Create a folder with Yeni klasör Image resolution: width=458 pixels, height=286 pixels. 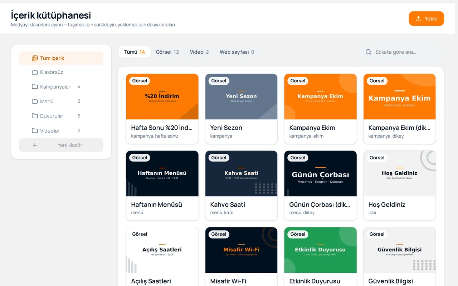tap(61, 145)
